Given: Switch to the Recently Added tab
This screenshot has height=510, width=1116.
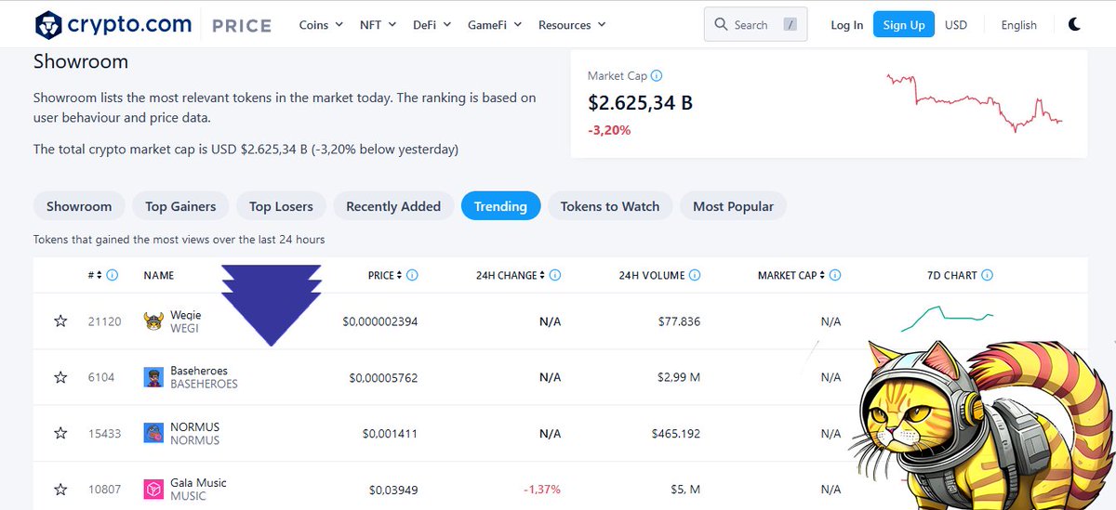Looking at the screenshot, I should pos(393,206).
